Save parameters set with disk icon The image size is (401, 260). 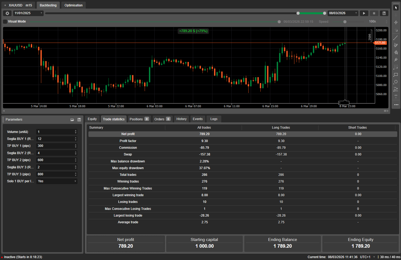(79, 120)
